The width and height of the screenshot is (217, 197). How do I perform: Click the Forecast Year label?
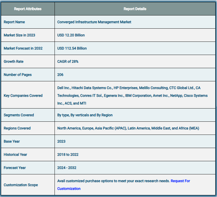point(15,168)
